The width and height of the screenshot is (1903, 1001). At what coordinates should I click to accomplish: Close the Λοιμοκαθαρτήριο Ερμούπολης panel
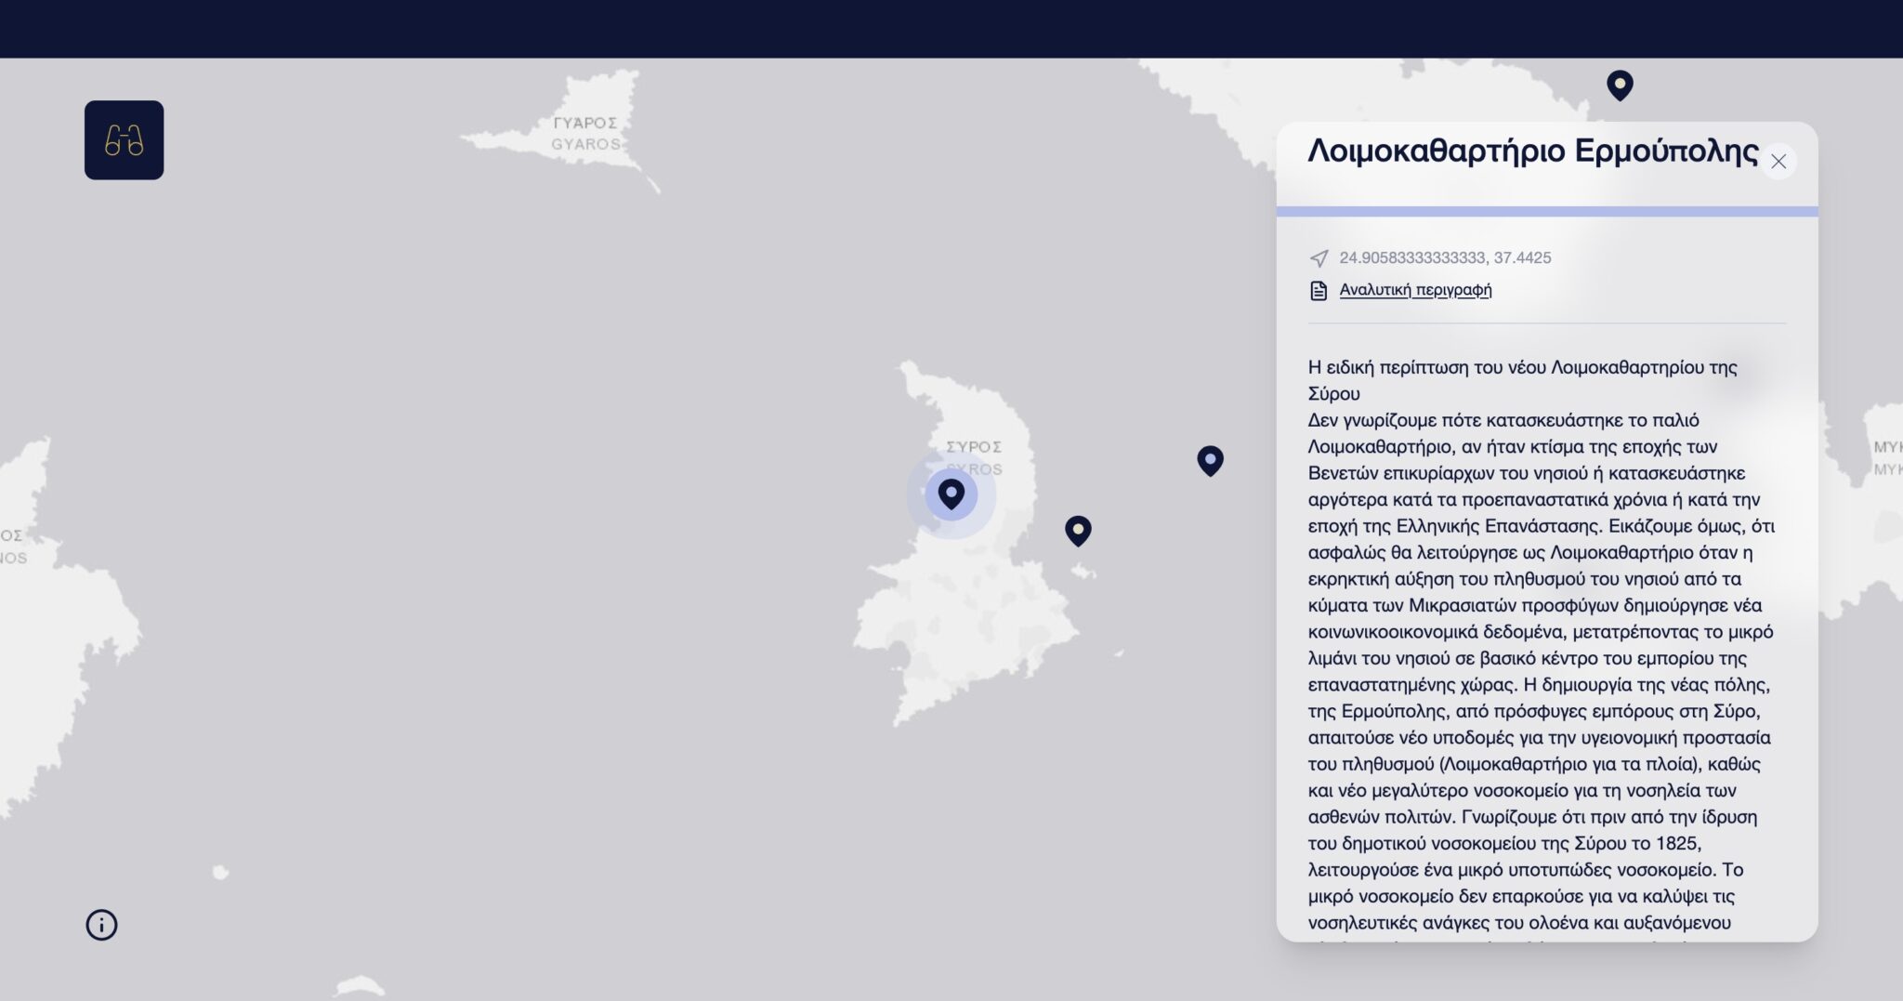[1778, 162]
